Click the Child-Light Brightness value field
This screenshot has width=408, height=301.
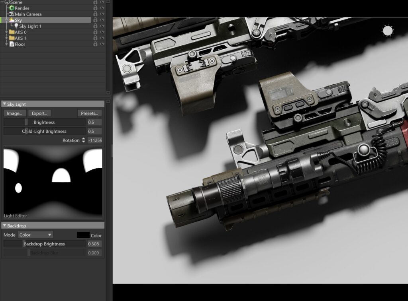[x=94, y=131]
